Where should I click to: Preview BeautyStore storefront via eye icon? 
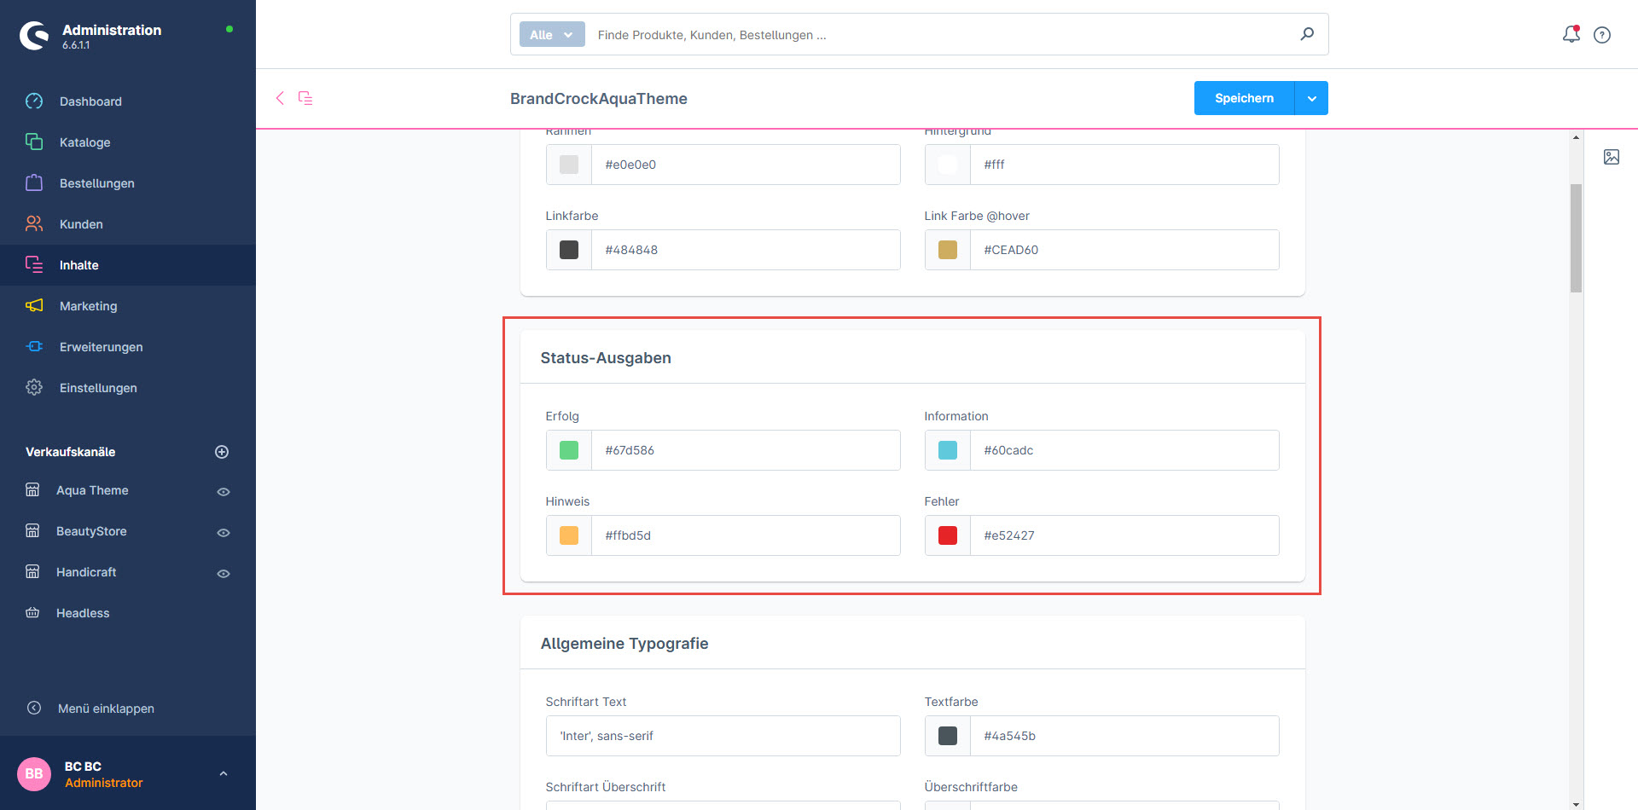[224, 533]
